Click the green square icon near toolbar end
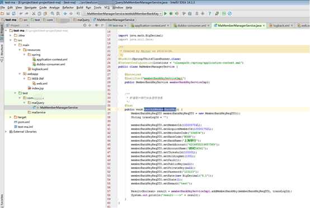 coord(224,13)
